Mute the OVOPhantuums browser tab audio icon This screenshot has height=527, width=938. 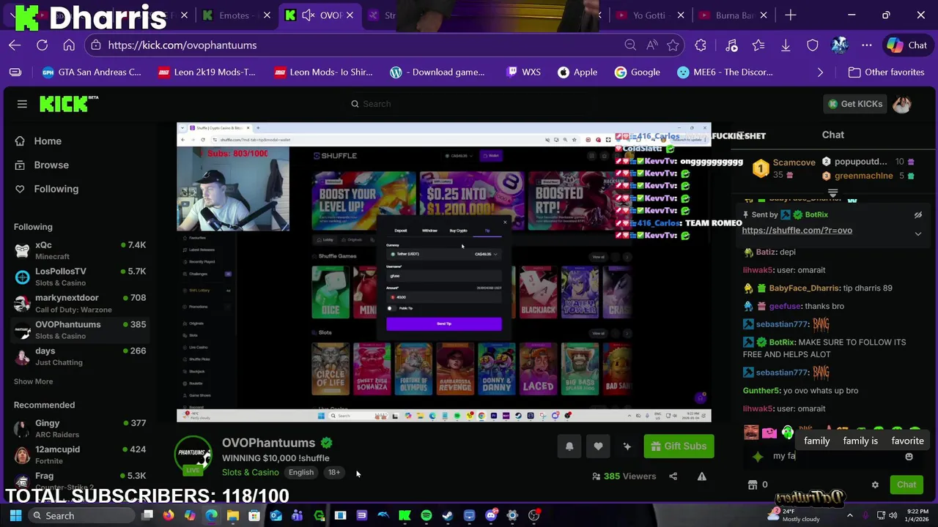click(x=309, y=15)
